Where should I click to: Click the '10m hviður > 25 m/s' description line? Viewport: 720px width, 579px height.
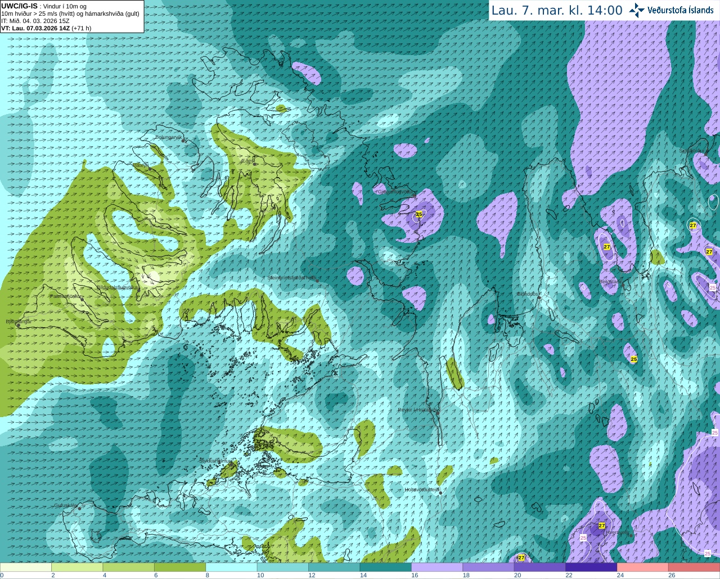[x=70, y=13]
